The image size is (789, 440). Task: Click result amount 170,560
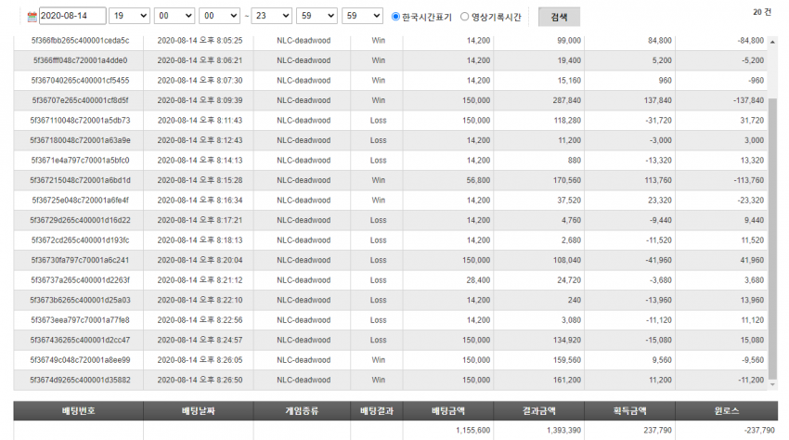coord(567,180)
